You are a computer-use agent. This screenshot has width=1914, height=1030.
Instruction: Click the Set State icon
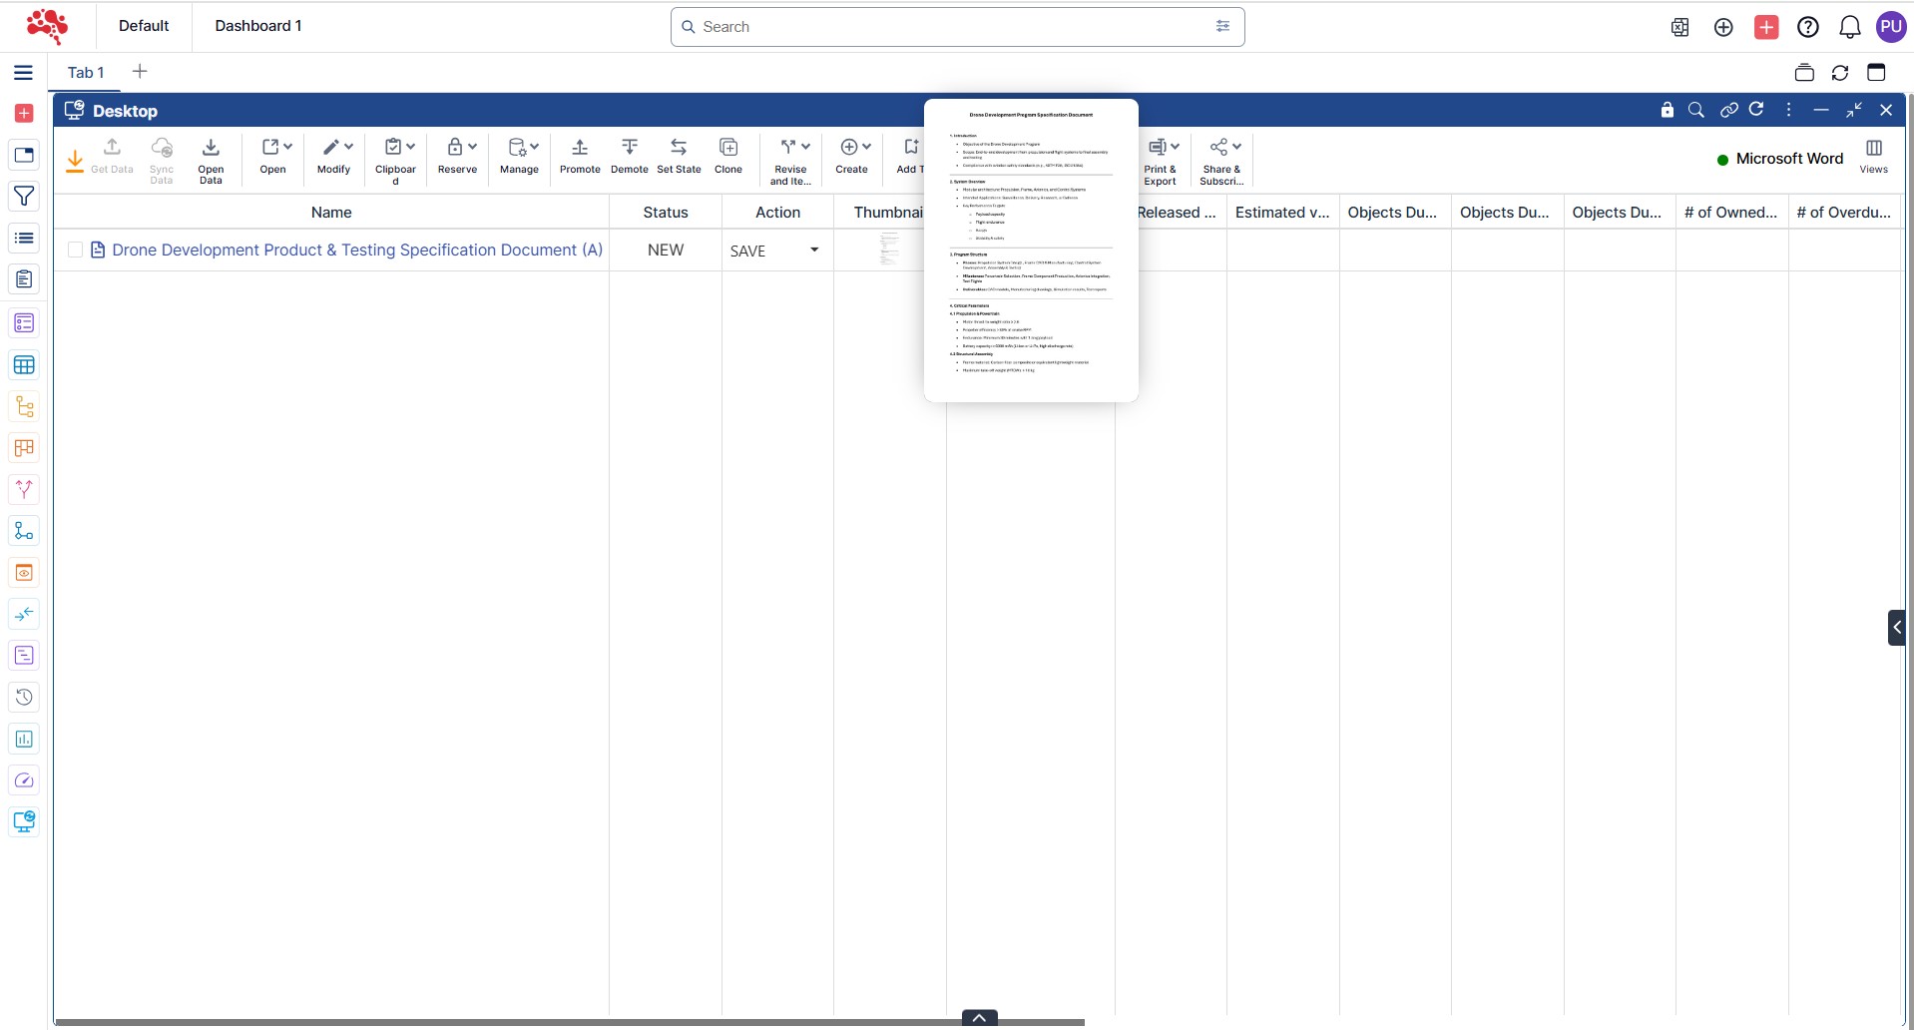tap(679, 148)
